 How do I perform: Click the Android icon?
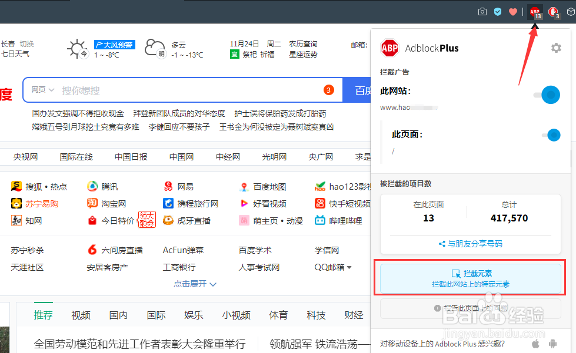click(x=552, y=344)
